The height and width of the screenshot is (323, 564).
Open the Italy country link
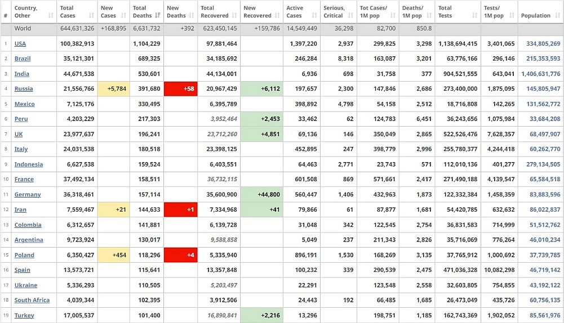click(21, 149)
